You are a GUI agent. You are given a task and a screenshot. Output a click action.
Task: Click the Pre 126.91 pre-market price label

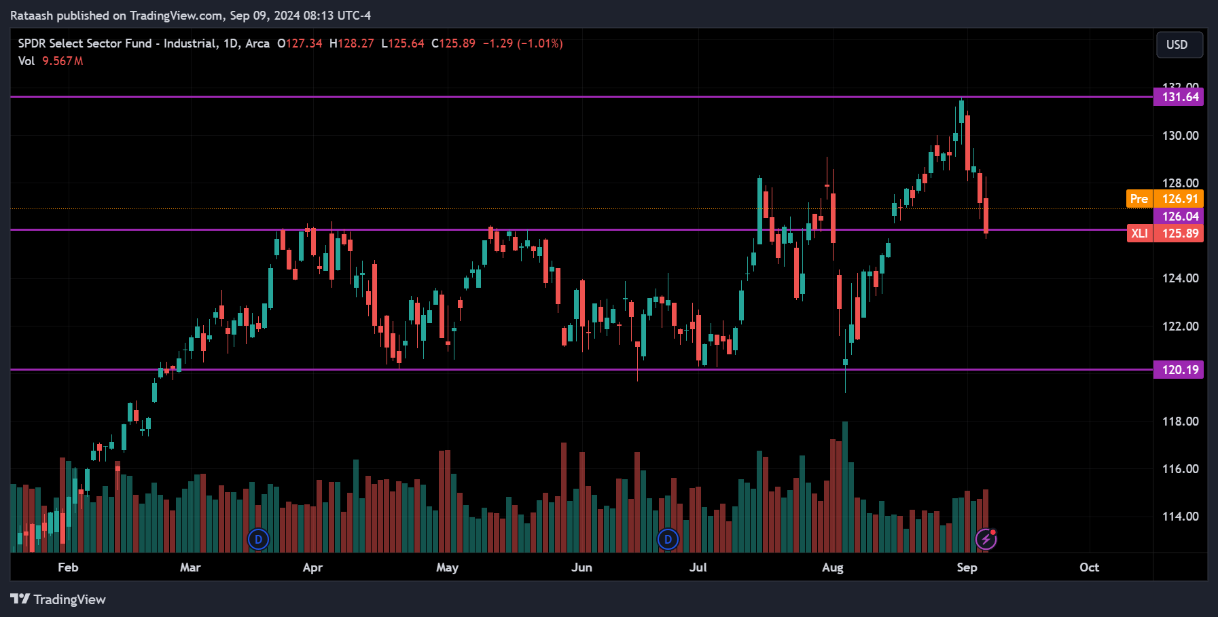pyautogui.click(x=1165, y=199)
